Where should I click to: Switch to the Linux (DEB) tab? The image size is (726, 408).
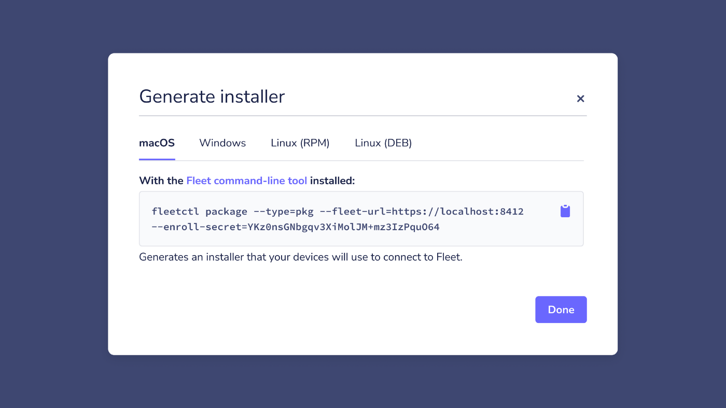[383, 143]
